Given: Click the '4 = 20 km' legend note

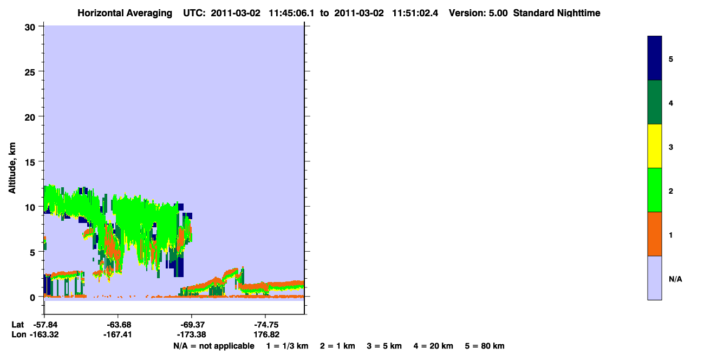Looking at the screenshot, I should 434,346.
